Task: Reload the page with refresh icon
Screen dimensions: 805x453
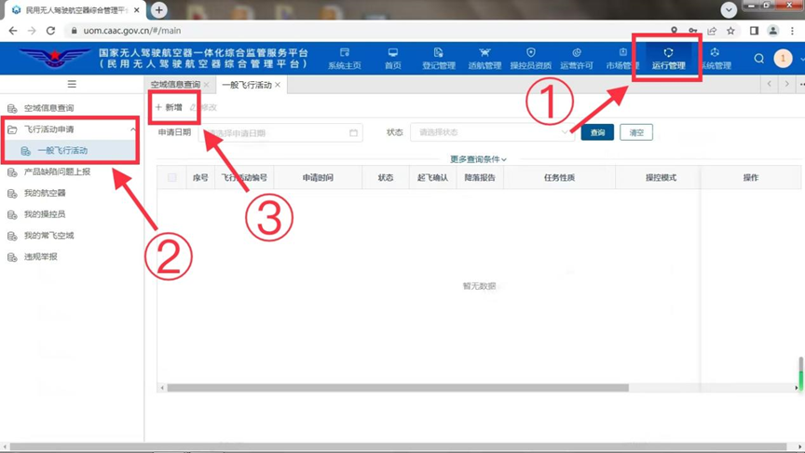Action: [50, 31]
